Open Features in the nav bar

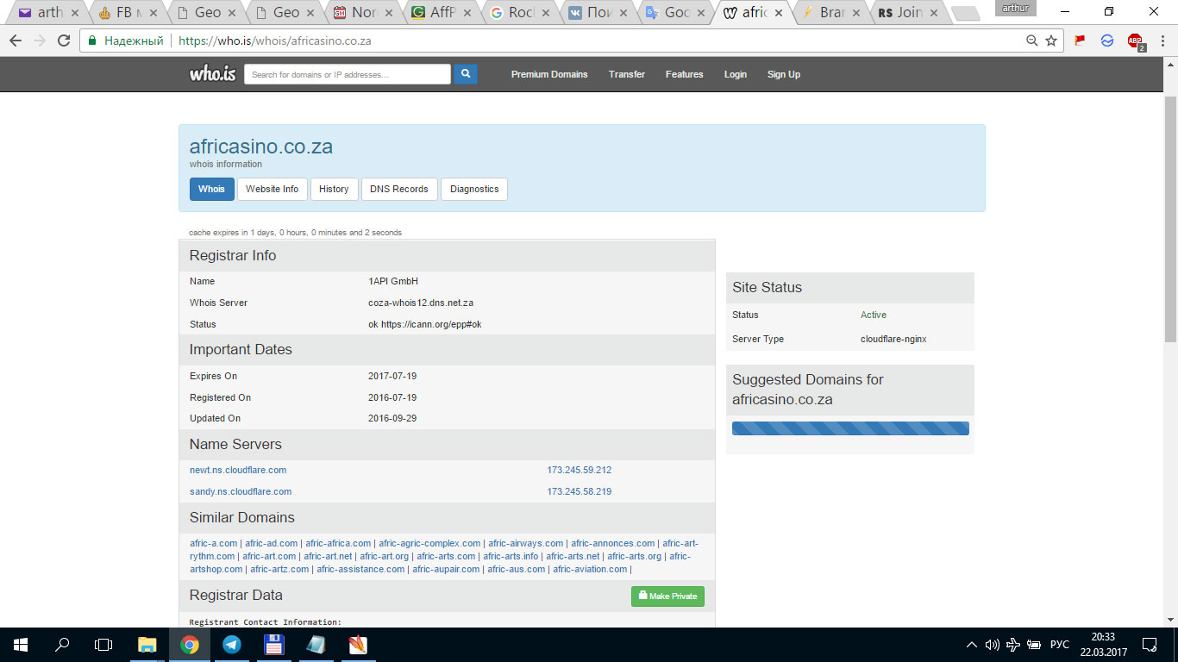685,74
